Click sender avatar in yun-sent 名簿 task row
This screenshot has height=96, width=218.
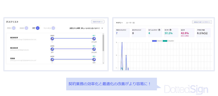(52, 39)
